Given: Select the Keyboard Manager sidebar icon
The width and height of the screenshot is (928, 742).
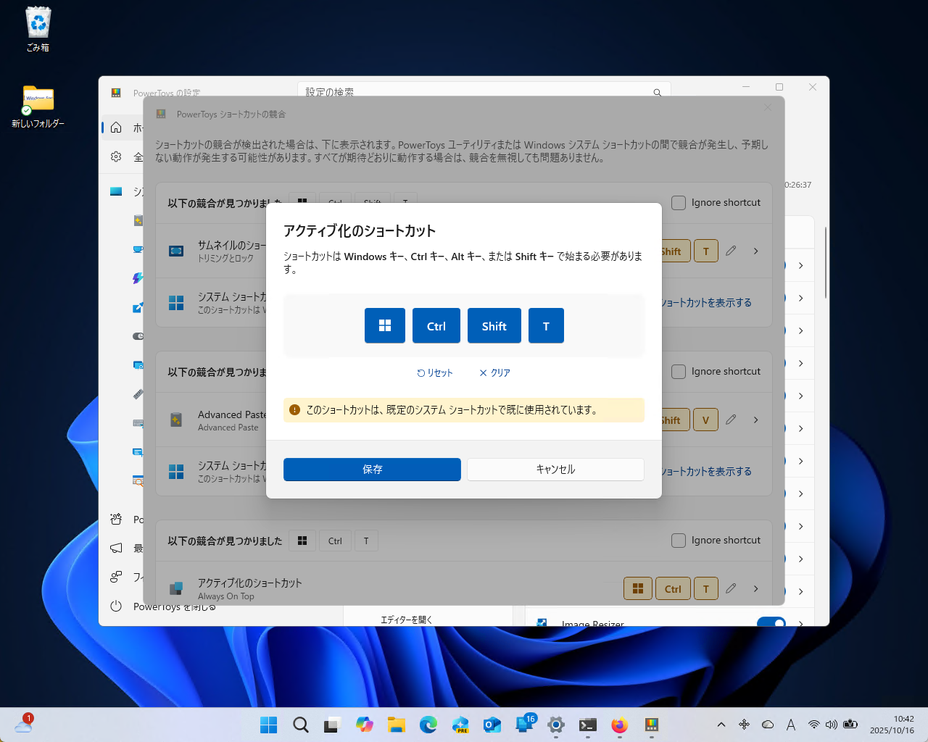Looking at the screenshot, I should 138,423.
